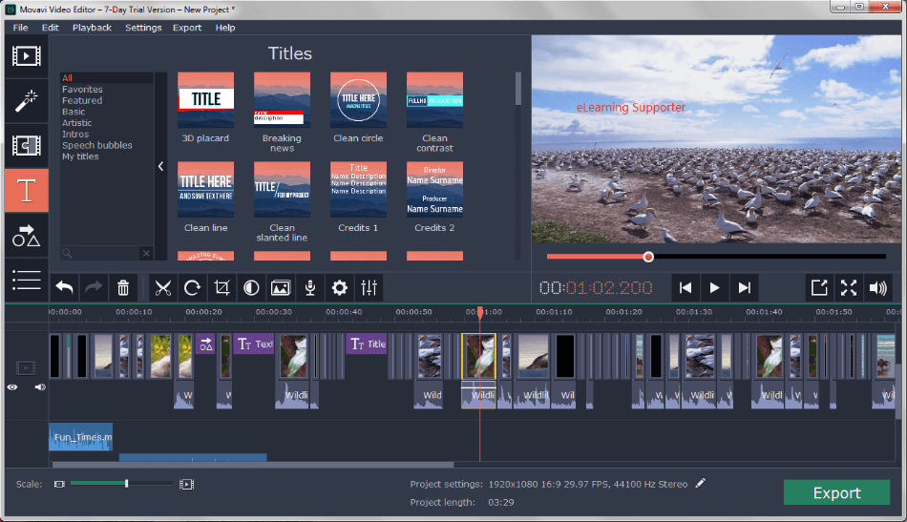The image size is (907, 522).
Task: Select the Speech bubbles category
Action: pos(97,145)
